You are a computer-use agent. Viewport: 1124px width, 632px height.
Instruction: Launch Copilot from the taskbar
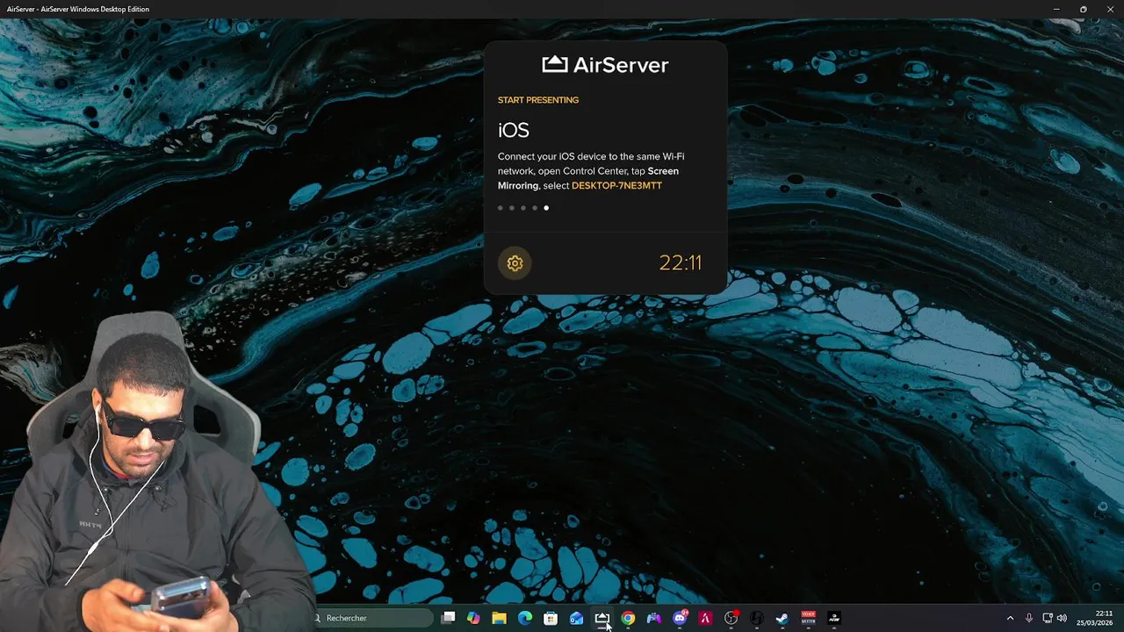tap(473, 618)
